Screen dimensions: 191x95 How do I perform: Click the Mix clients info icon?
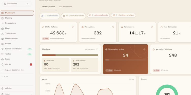pyautogui.click(x=97, y=49)
